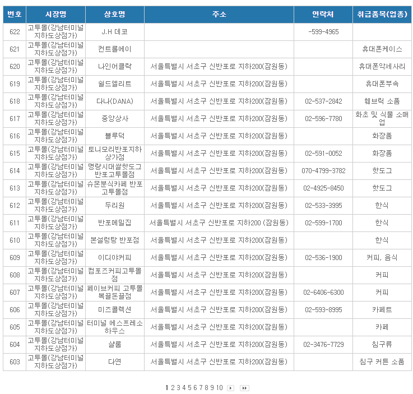This screenshot has height=394, width=413.
Task: Click phone number -599-4965
Action: (323, 32)
